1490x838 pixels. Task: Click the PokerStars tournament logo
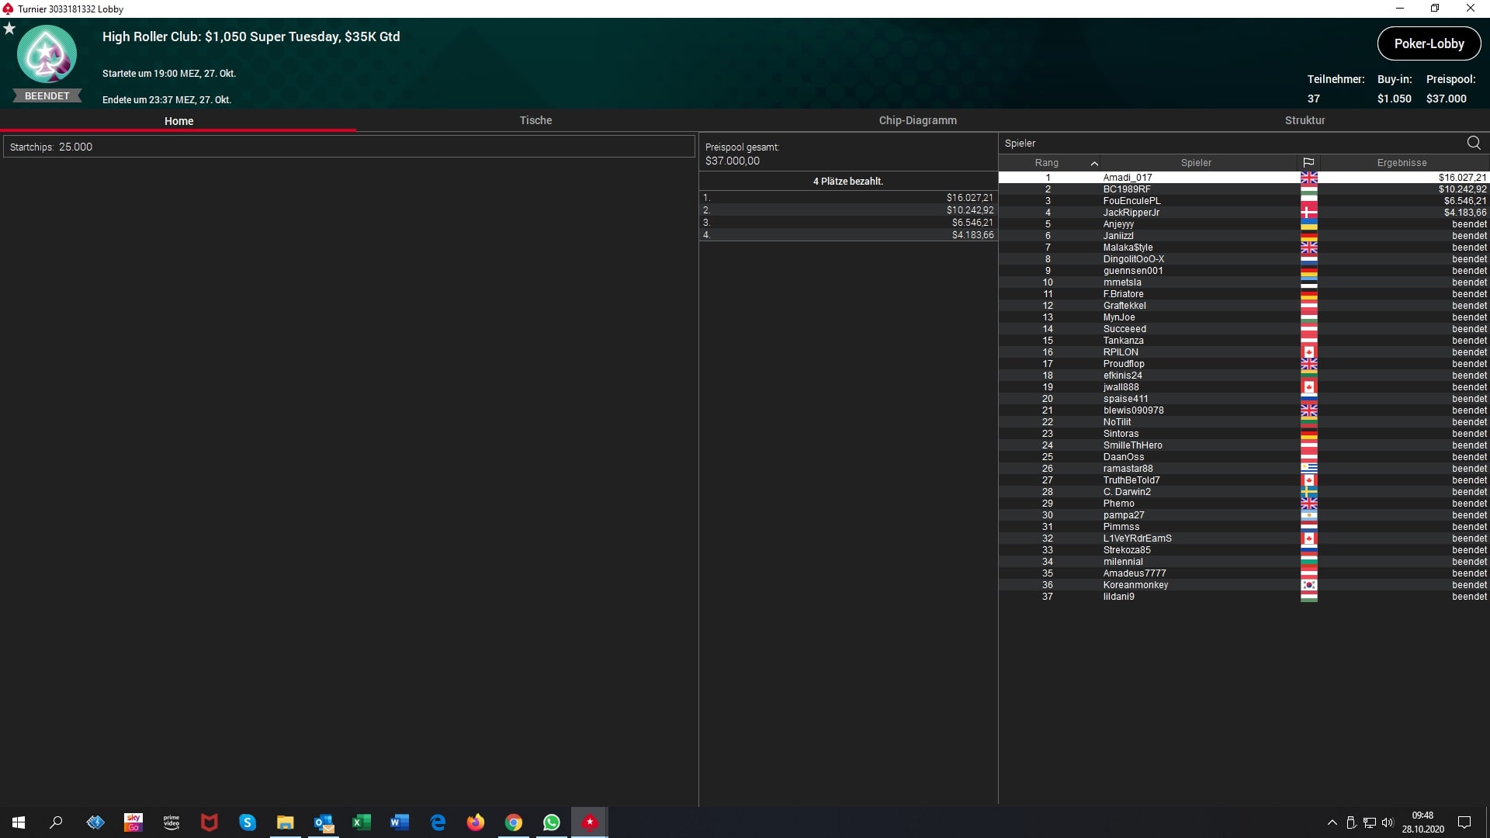(x=47, y=54)
